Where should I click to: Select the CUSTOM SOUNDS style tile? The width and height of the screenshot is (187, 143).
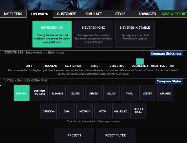point(39,93)
